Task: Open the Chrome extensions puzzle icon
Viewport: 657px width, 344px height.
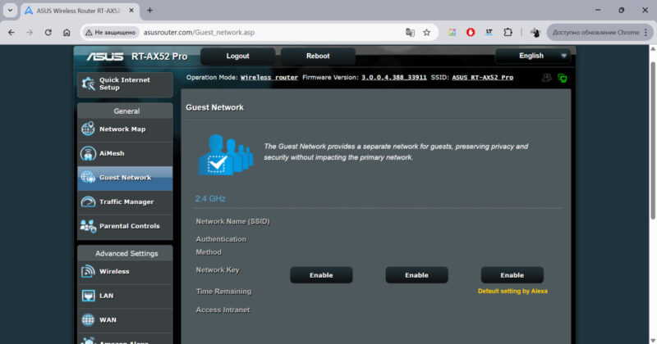Action: pyautogui.click(x=508, y=32)
